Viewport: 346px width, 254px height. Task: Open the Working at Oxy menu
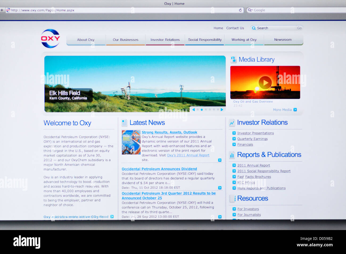point(244,40)
